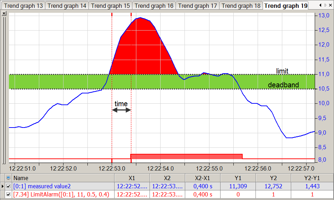
Task: Switch to Trend graph 14 tab
Action: tap(67, 6)
